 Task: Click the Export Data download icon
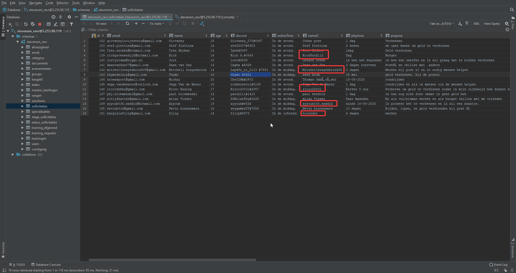pos(460,24)
